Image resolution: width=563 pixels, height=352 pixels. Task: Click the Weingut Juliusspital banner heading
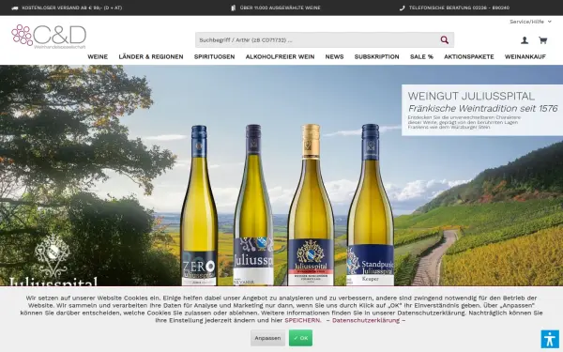(471, 96)
